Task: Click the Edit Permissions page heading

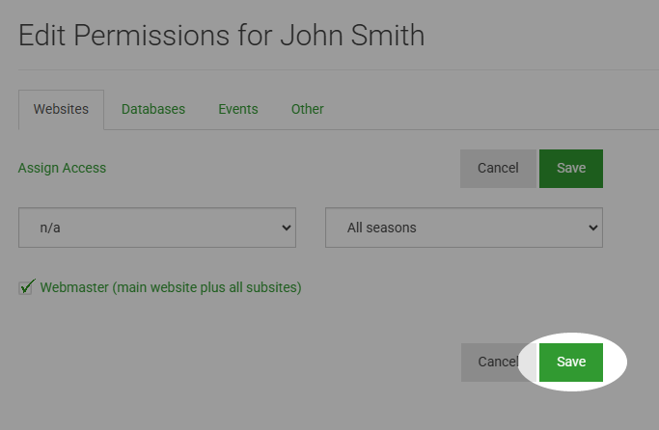Action: (x=222, y=36)
